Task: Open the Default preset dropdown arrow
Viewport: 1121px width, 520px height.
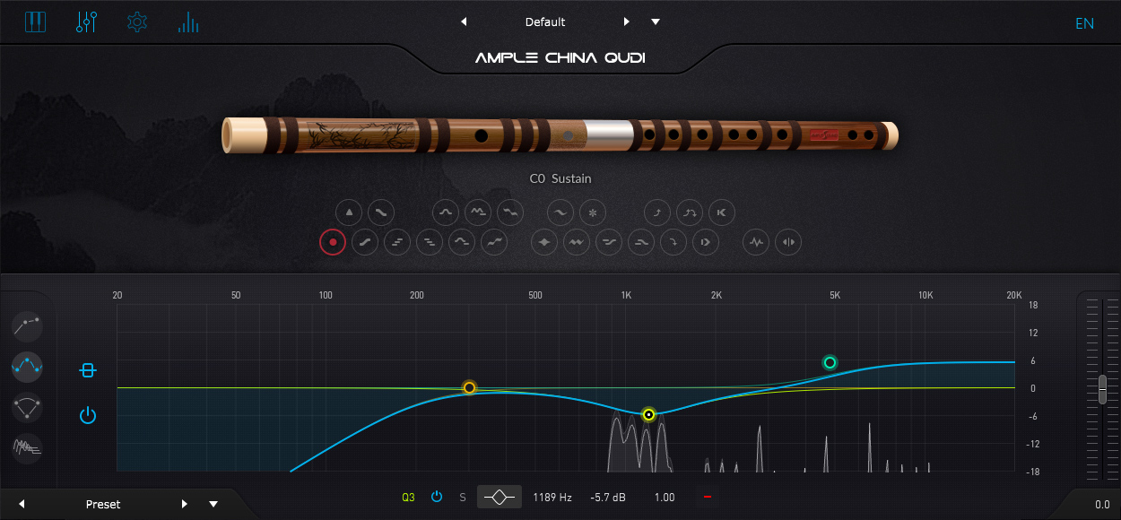Action: click(656, 22)
